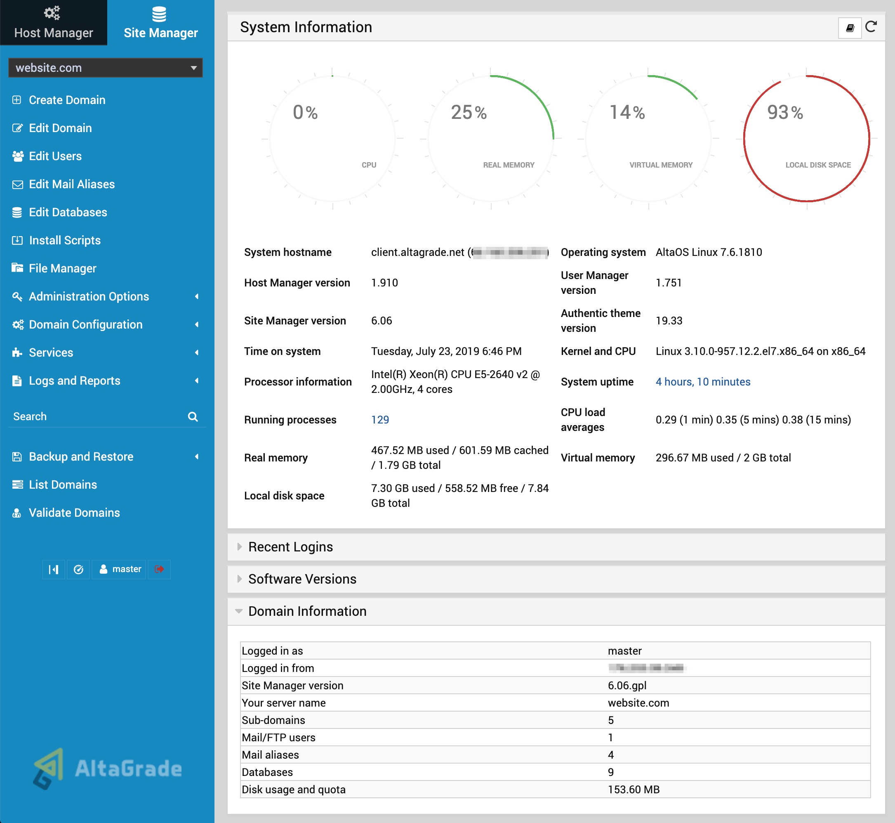Collapse the sidebar with the pin icon
The height and width of the screenshot is (823, 895).
pos(53,570)
